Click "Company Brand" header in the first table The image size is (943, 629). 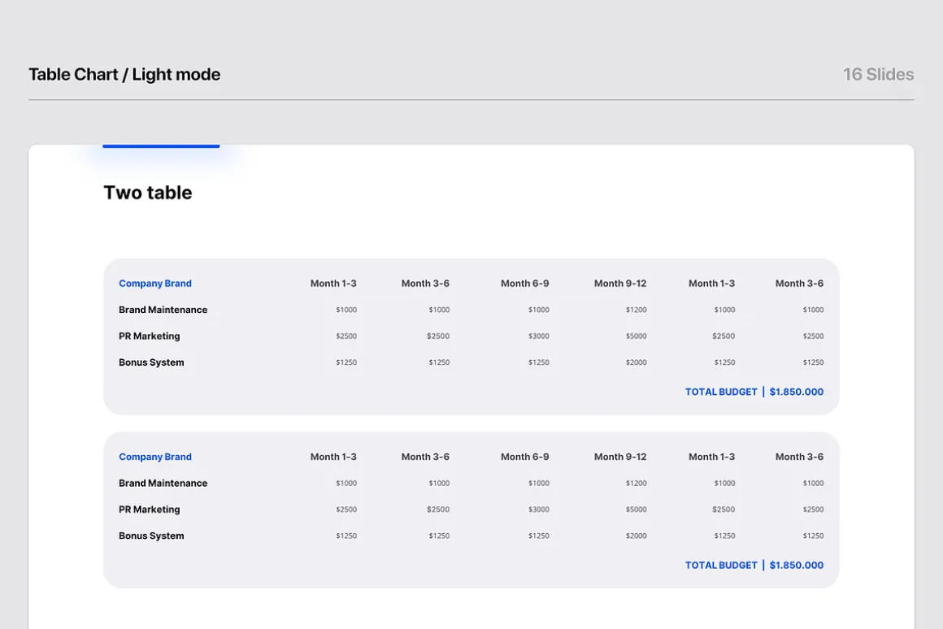pyautogui.click(x=155, y=284)
